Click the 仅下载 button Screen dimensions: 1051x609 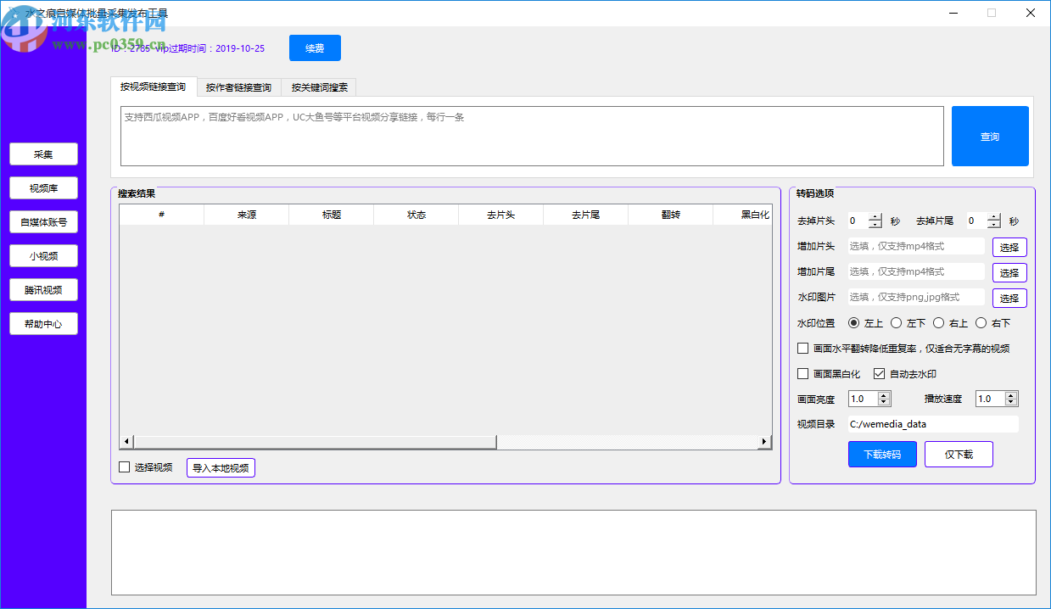coord(959,454)
